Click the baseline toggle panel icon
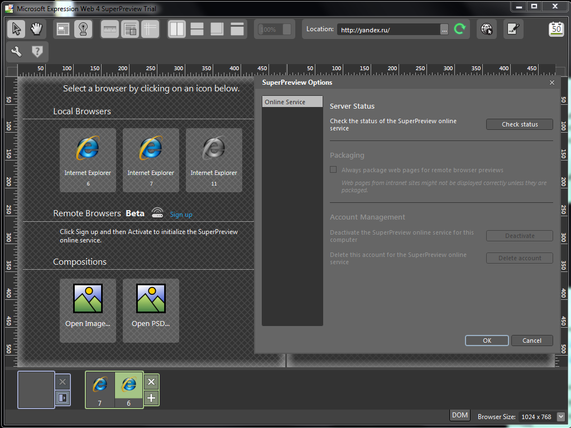 click(x=63, y=398)
